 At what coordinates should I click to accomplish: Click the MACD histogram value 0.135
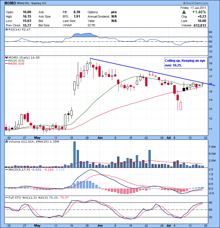(x=60, y=170)
